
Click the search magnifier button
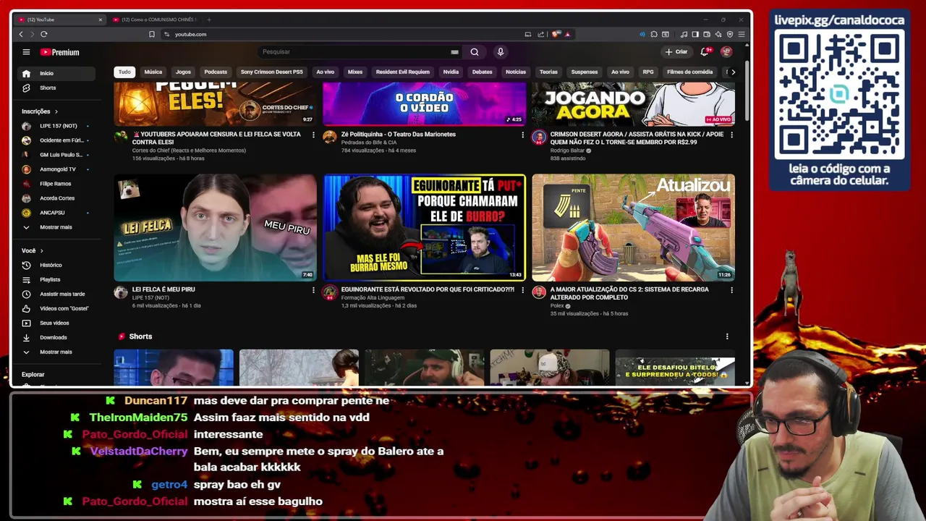(475, 52)
